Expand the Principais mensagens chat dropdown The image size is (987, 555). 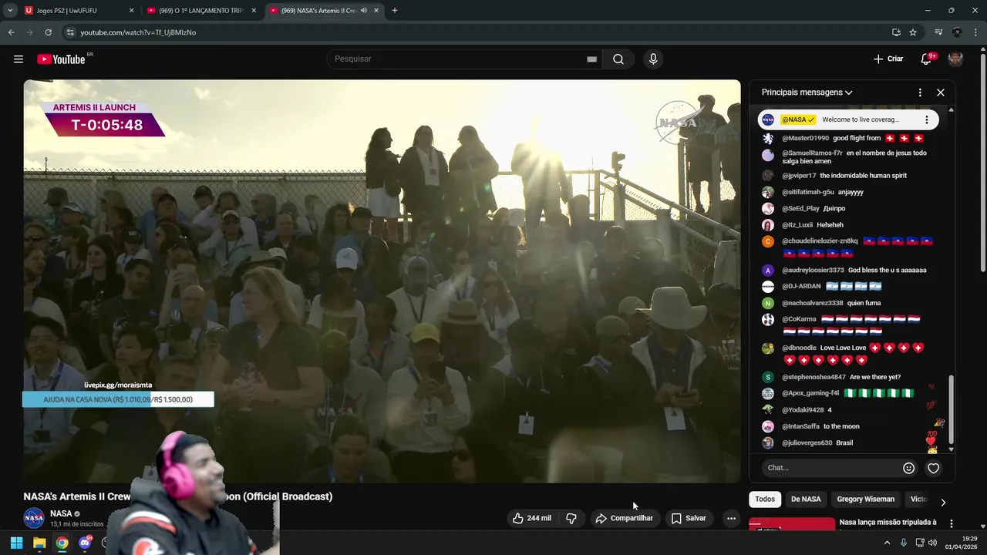click(807, 92)
